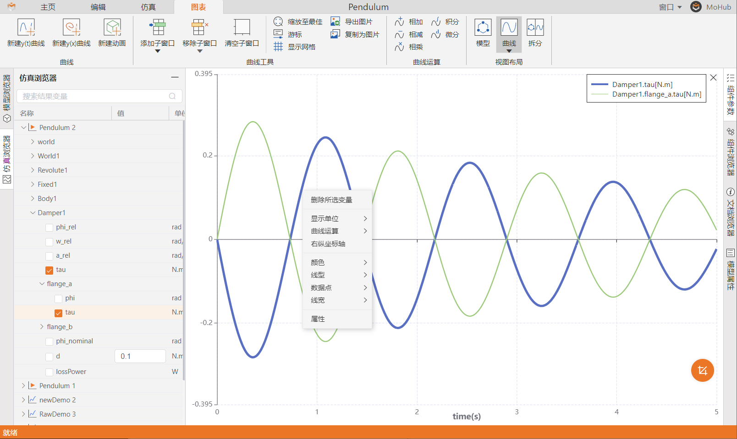Open the 文档浏览器 side panel

pos(731,212)
